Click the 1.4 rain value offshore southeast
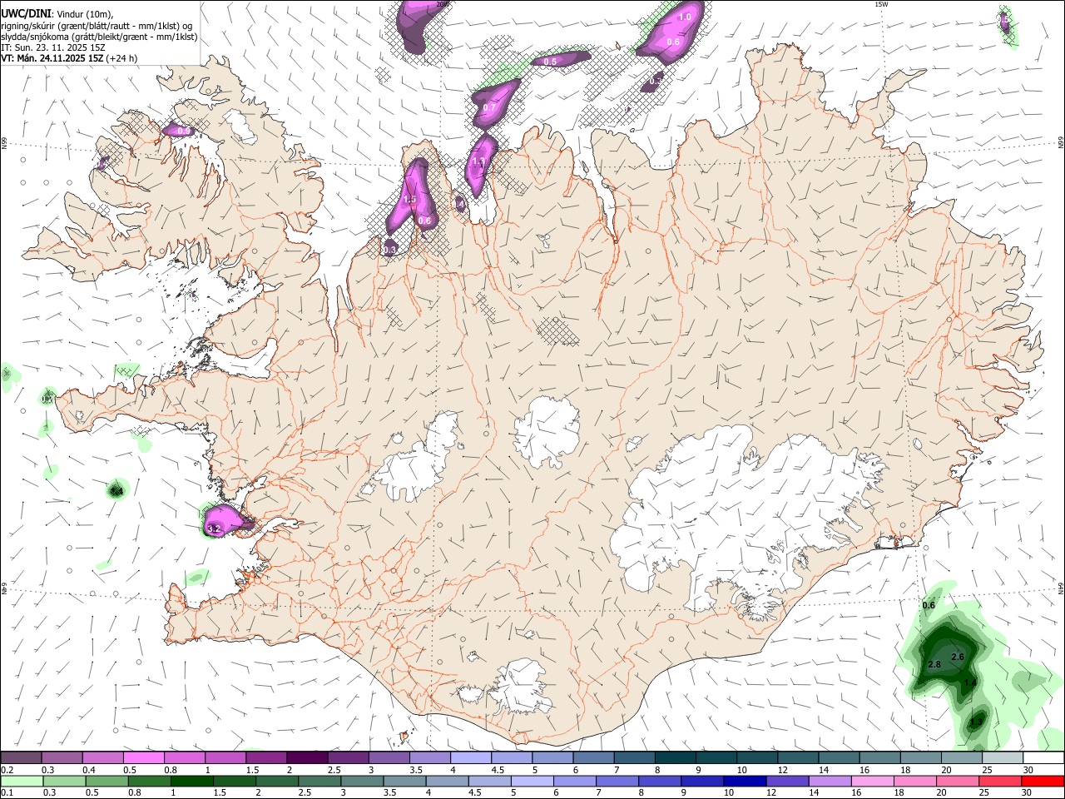The image size is (1065, 799). 970,682
